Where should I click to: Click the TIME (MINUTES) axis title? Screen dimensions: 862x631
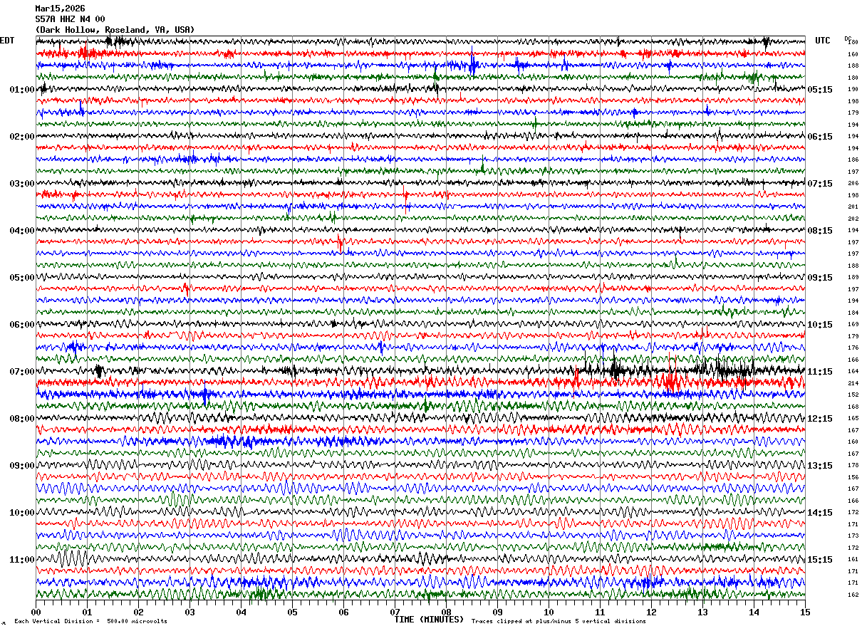(x=429, y=620)
